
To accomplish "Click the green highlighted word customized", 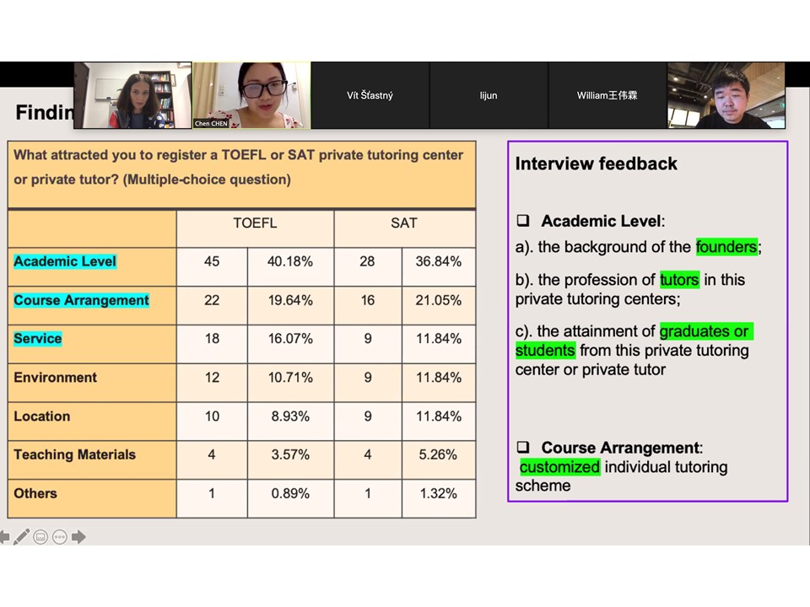I will coord(560,466).
